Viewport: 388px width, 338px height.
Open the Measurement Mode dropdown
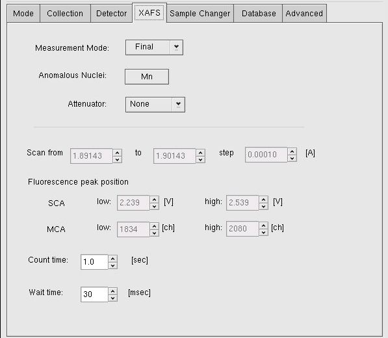click(x=154, y=47)
